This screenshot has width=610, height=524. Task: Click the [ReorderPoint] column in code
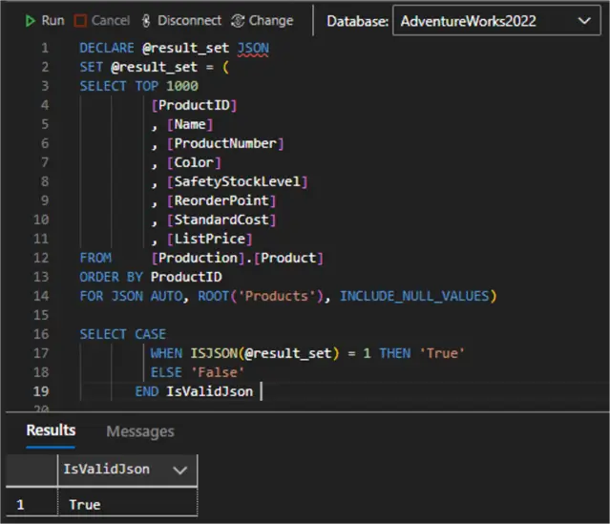click(x=221, y=200)
